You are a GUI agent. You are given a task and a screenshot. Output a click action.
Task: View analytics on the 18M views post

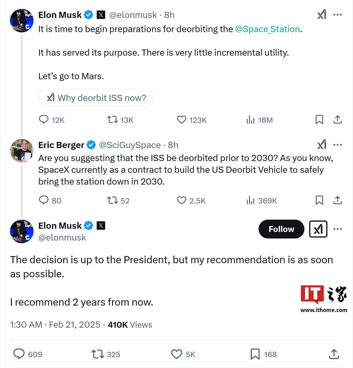pos(251,120)
